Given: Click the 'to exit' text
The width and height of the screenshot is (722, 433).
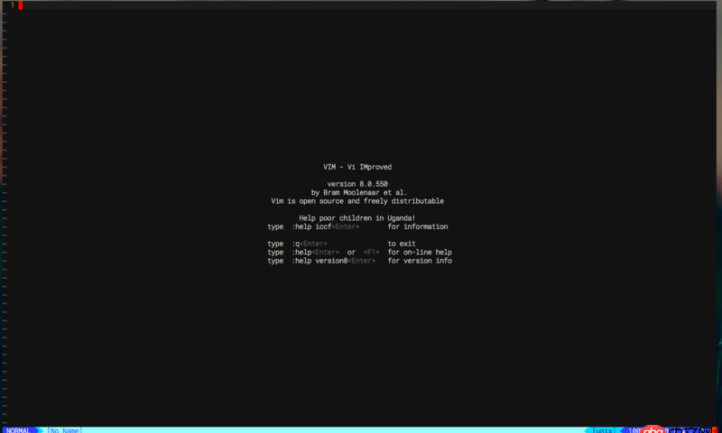Looking at the screenshot, I should pos(402,244).
